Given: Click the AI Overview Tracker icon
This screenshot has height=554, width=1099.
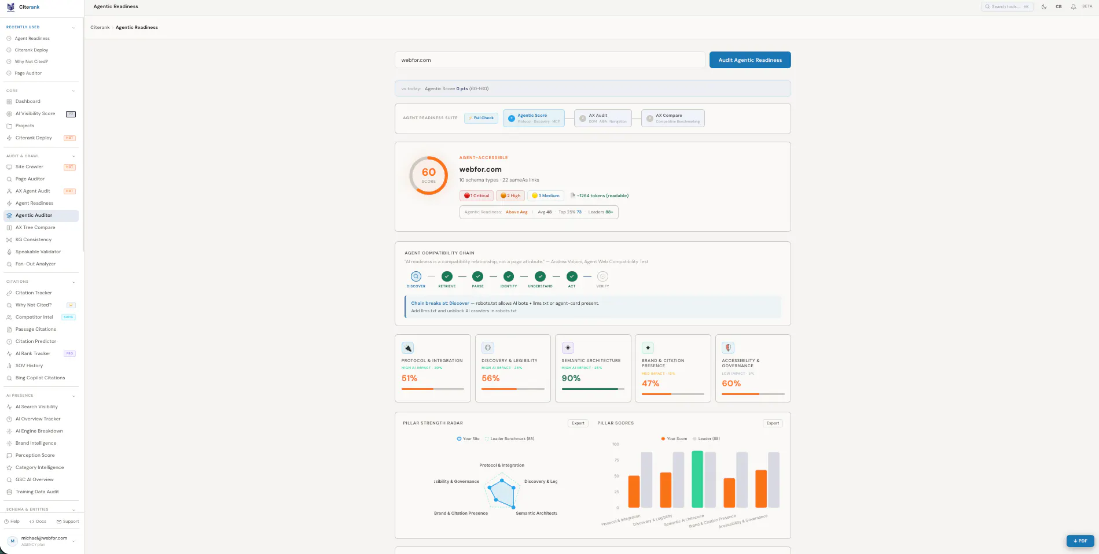Looking at the screenshot, I should [9, 419].
